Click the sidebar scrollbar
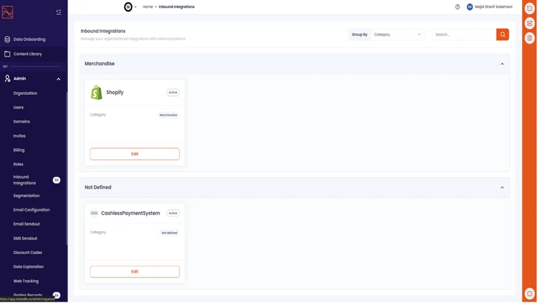539x303 pixels. tap(67, 168)
